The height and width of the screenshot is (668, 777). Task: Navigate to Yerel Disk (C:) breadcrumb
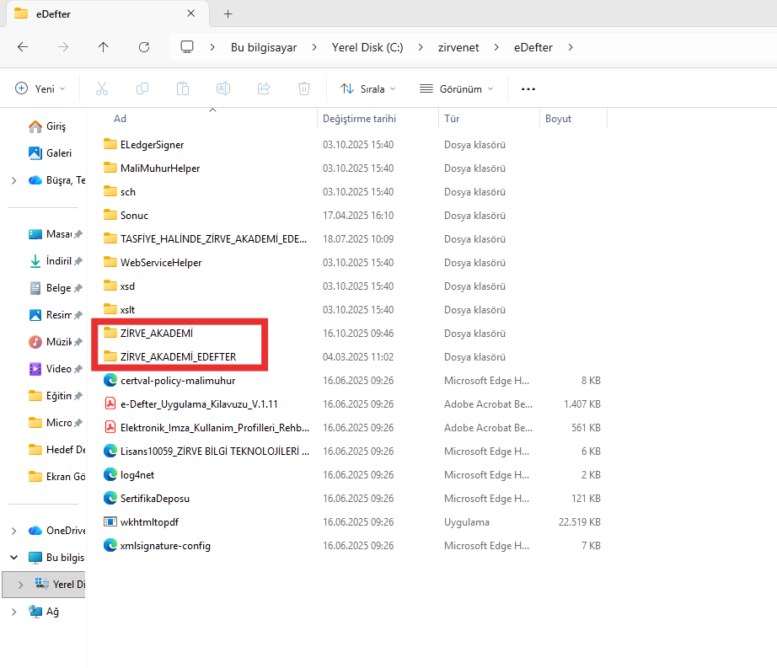point(367,47)
